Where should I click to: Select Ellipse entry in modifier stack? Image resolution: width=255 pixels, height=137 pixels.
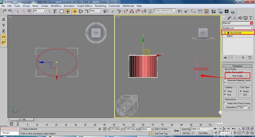(x=230, y=36)
